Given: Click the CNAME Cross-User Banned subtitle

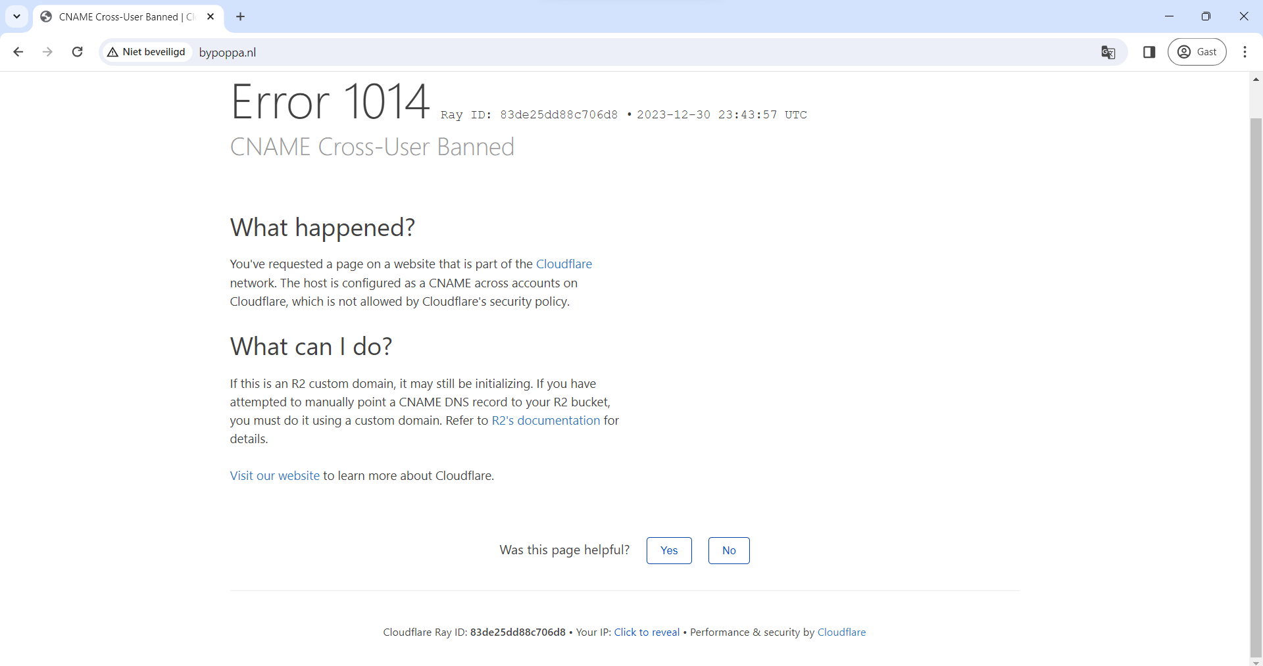Looking at the screenshot, I should (372, 147).
